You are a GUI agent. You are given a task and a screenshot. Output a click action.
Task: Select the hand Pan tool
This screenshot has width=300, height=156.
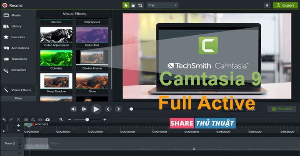tap(133, 5)
